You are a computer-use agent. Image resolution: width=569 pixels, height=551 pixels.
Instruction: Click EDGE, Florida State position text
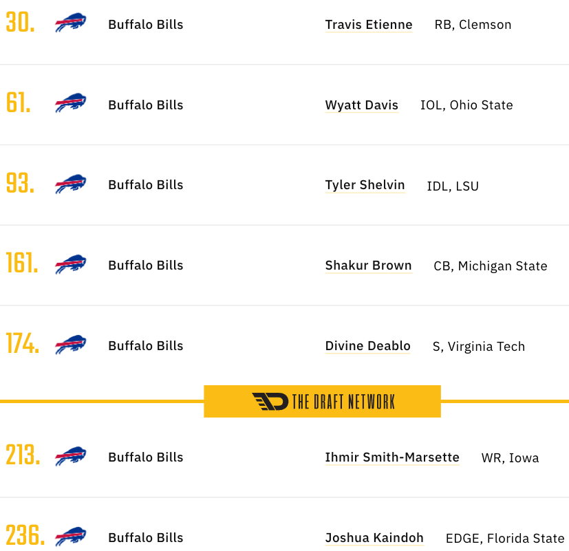[x=505, y=539]
